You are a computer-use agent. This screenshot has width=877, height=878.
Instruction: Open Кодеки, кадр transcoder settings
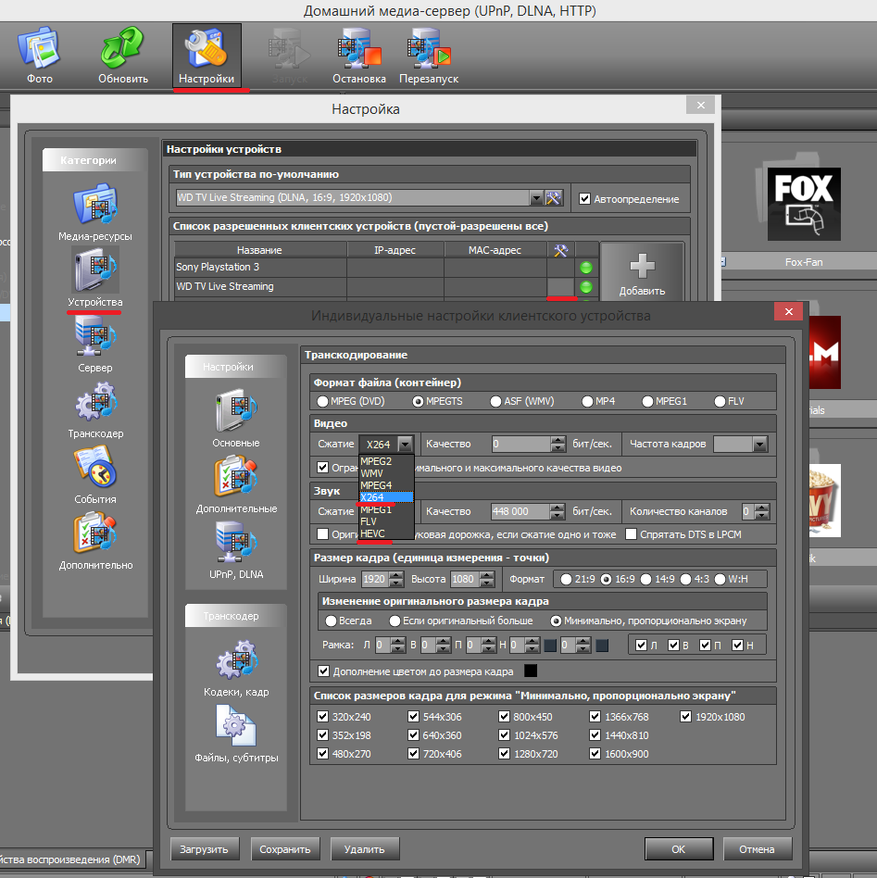pyautogui.click(x=236, y=672)
